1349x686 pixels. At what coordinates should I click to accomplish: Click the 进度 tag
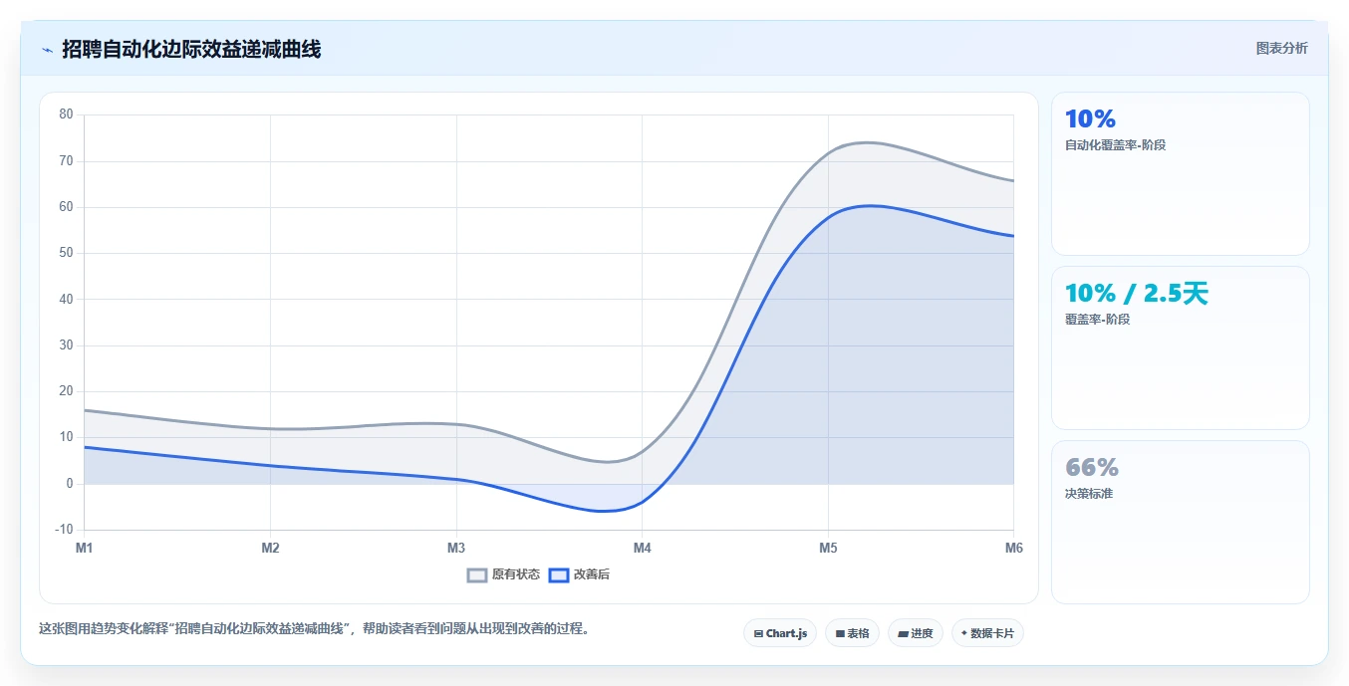pos(915,633)
